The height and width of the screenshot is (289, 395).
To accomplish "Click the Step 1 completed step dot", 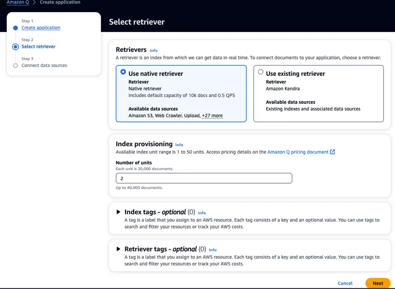I will 15,28.
